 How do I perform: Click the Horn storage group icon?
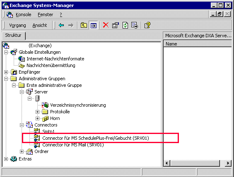click(x=45, y=118)
